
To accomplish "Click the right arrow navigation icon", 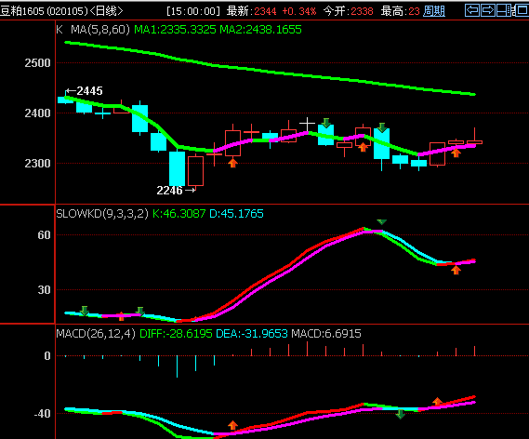I will pos(488,10).
